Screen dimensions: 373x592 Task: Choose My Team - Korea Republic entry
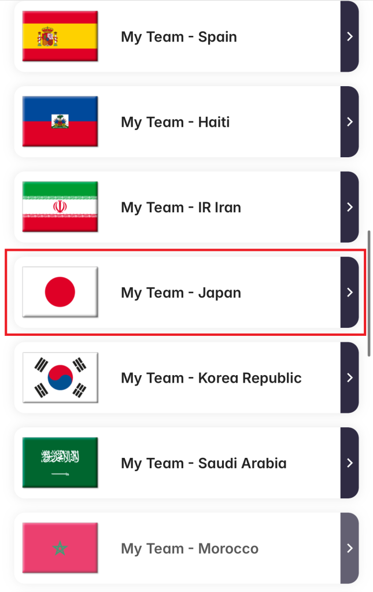click(211, 378)
